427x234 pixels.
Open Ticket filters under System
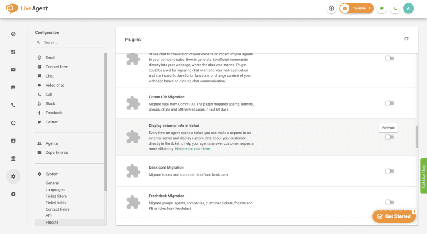click(56, 196)
